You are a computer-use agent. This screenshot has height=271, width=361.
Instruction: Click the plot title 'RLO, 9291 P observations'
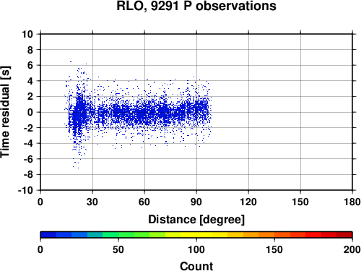[x=196, y=6]
